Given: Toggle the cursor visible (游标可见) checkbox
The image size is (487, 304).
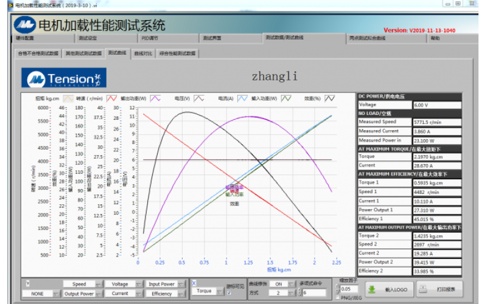Looking at the screenshot, I should 229,293.
